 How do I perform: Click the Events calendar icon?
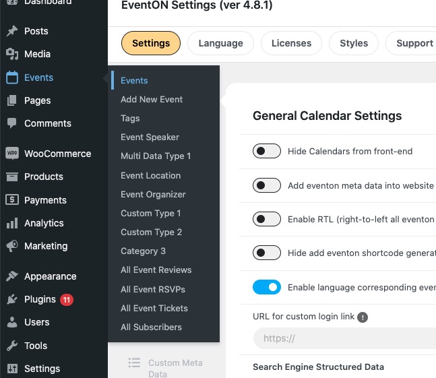(12, 77)
